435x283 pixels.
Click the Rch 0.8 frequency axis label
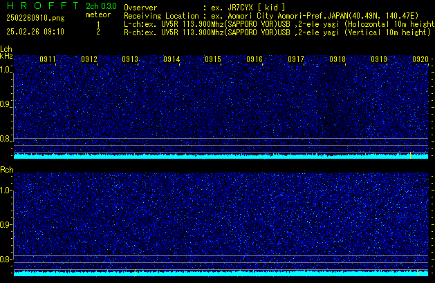click(6, 259)
